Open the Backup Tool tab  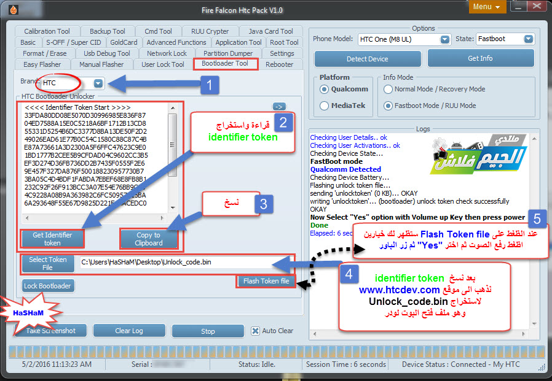[x=107, y=31]
